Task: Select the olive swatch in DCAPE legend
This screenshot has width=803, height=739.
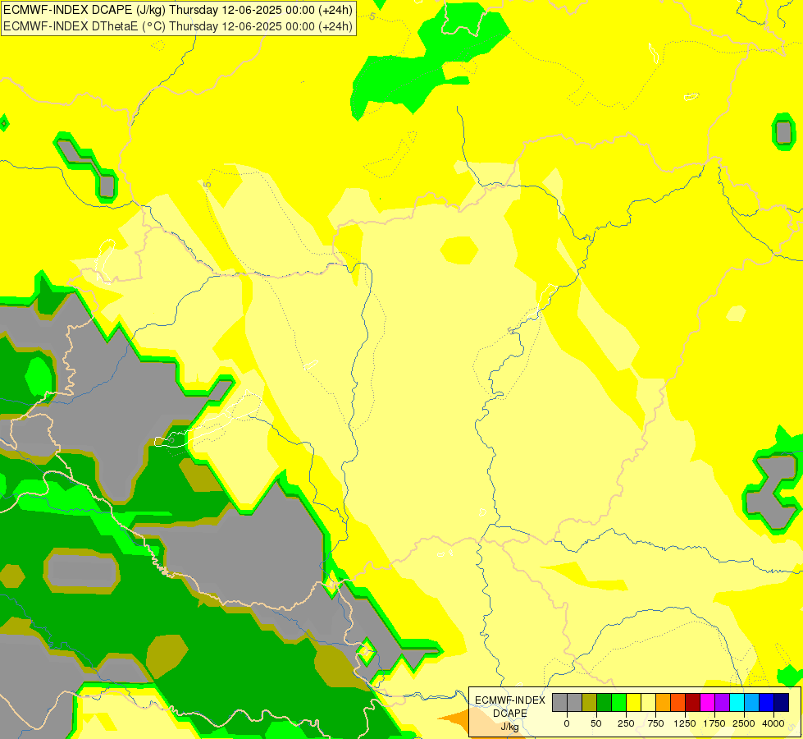Action: [x=590, y=702]
